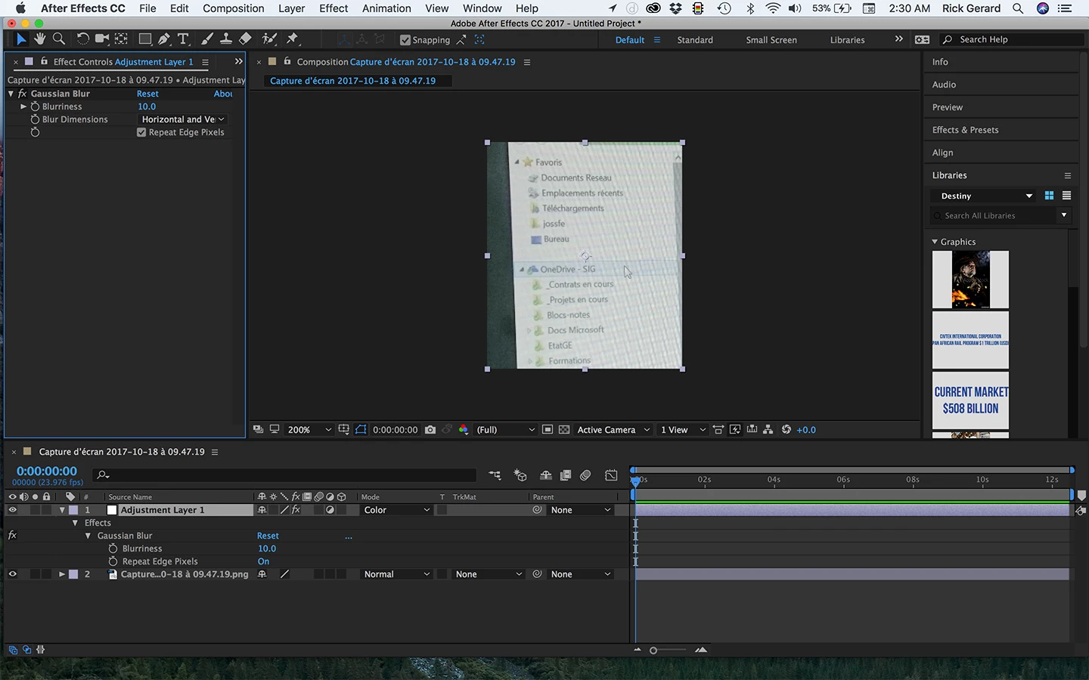The width and height of the screenshot is (1089, 680).
Task: Open the Composition menu
Action: 233,8
